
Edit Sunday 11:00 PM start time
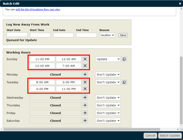[42, 59]
